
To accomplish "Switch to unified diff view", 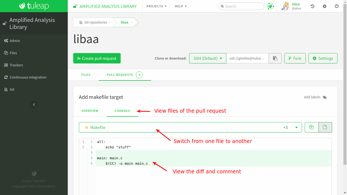I will click(325, 127).
